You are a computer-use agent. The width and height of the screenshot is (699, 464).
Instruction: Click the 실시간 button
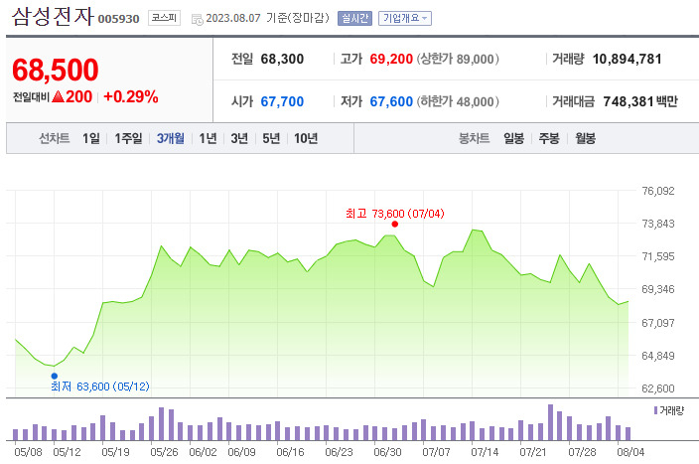tap(354, 18)
